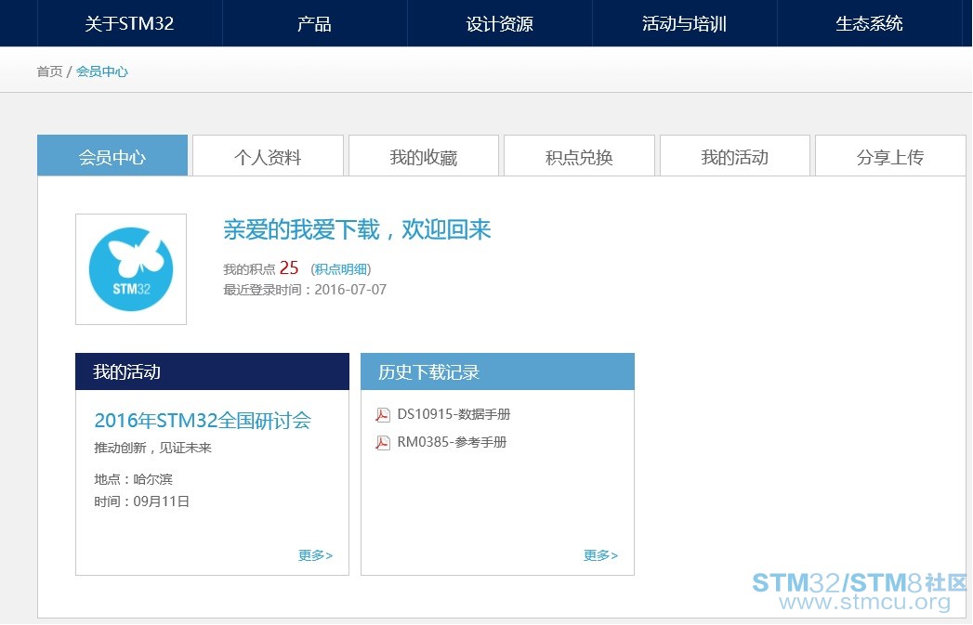Open the 生态系统 navigation menu
The height and width of the screenshot is (625, 973).
click(x=869, y=23)
